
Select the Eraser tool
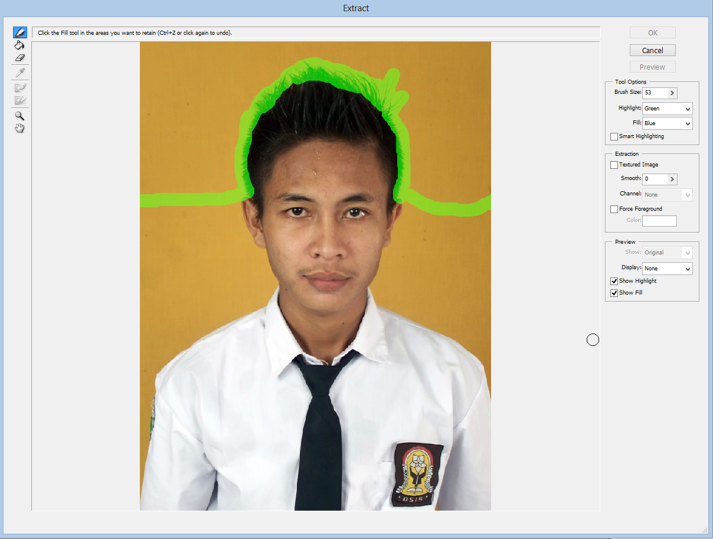point(19,57)
